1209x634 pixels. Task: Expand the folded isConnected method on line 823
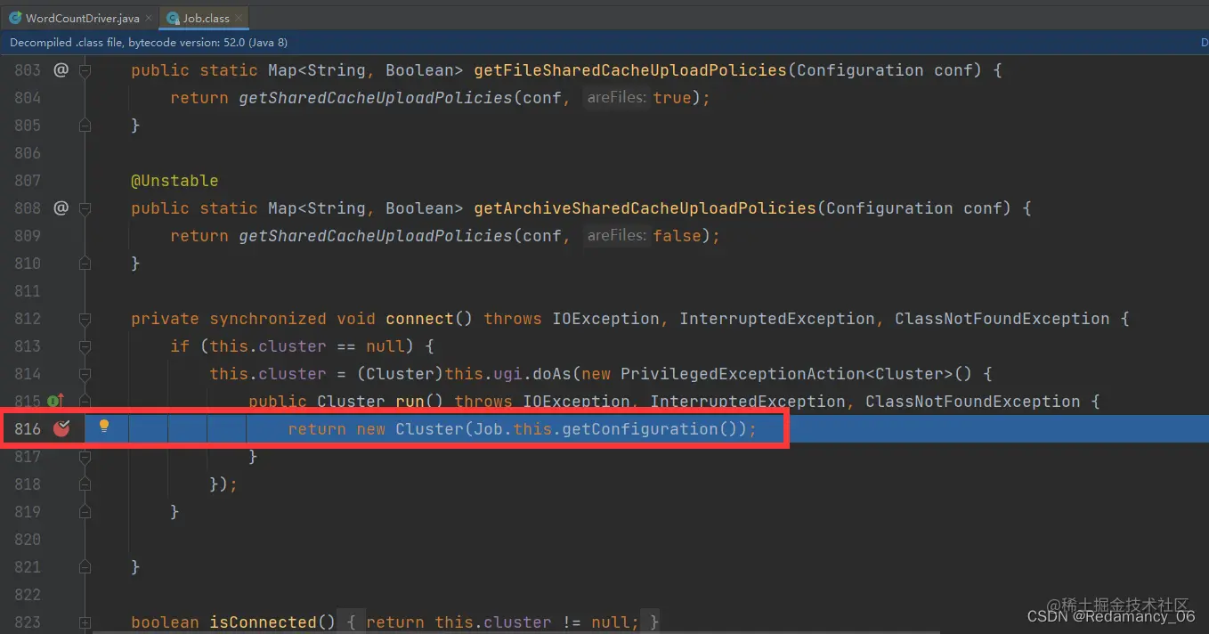coord(85,622)
